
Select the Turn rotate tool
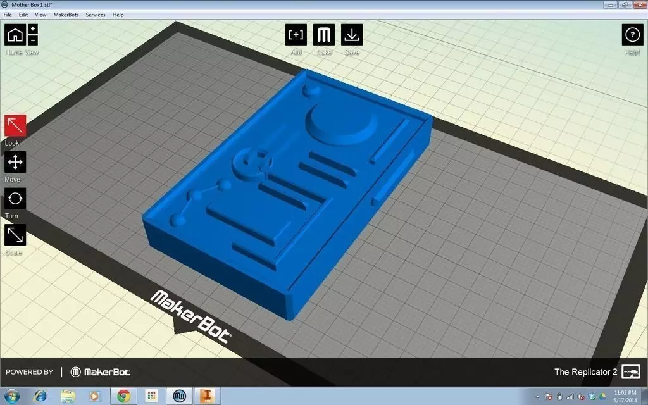[15, 198]
